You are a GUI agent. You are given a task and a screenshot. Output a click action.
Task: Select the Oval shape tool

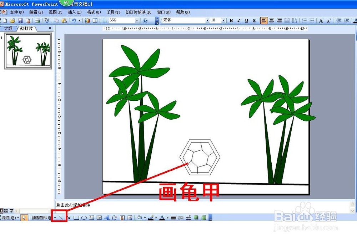(x=84, y=218)
